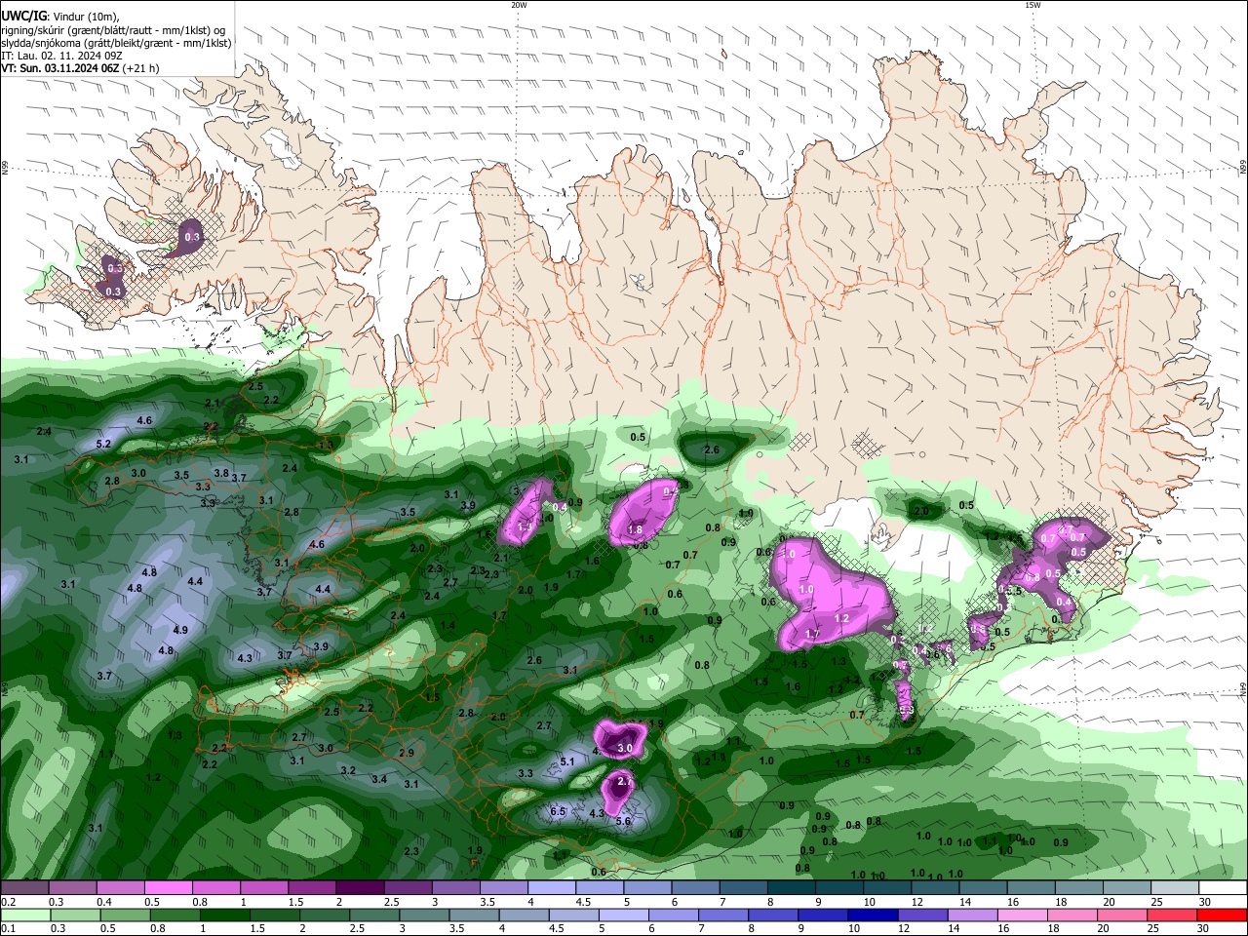Click the 'UWC/IG' title text

coord(23,16)
